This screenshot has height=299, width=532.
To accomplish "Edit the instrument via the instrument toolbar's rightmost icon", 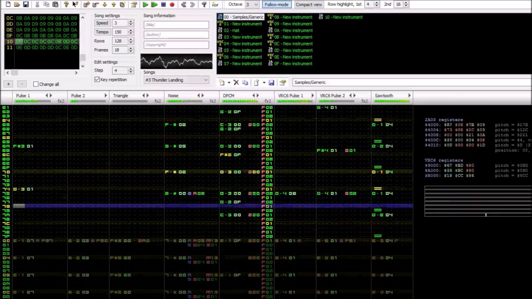I will (x=283, y=83).
